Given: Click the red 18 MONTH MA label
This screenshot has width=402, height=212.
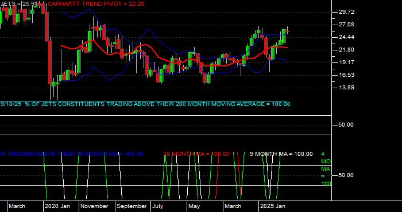Looking at the screenshot, I should (196, 154).
